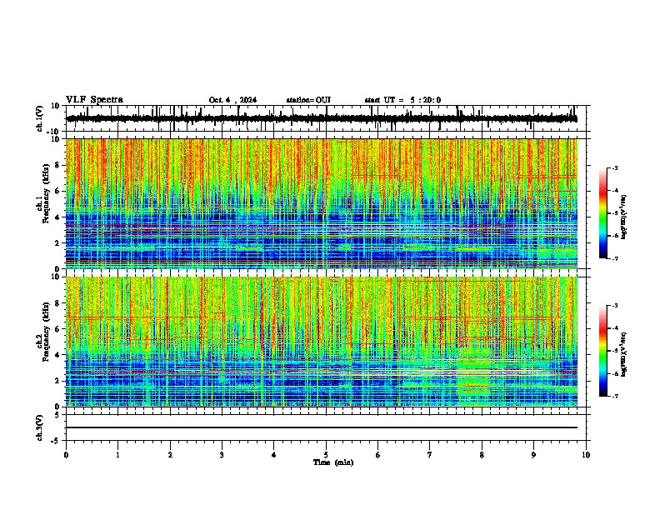Select the ch.1 "Frequency (kHz)" axis title
The height and width of the screenshot is (510, 660).
[46, 193]
